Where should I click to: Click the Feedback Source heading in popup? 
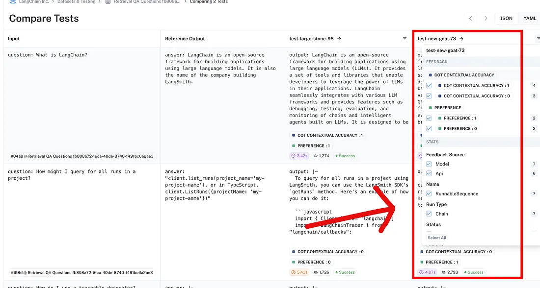[445, 155]
